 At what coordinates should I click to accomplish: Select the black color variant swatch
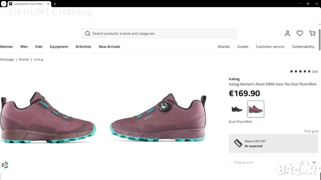237,109
